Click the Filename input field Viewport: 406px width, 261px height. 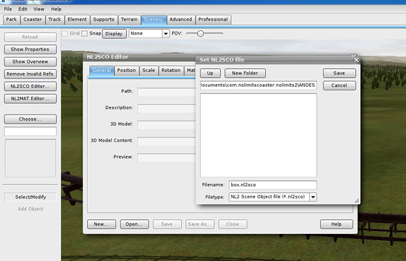(272, 185)
